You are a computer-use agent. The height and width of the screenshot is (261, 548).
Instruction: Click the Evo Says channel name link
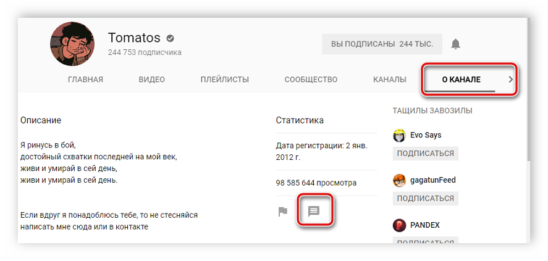pyautogui.click(x=426, y=135)
